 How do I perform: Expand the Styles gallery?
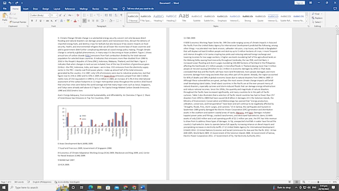pyautogui.click(x=307, y=21)
